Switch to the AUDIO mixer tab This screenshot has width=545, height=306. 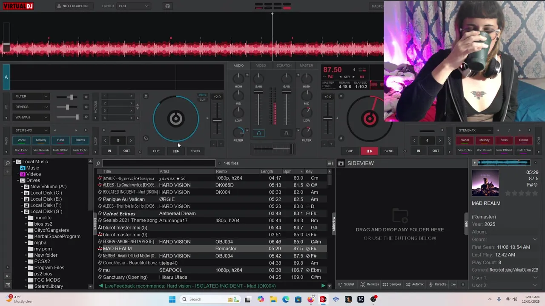[238, 65]
